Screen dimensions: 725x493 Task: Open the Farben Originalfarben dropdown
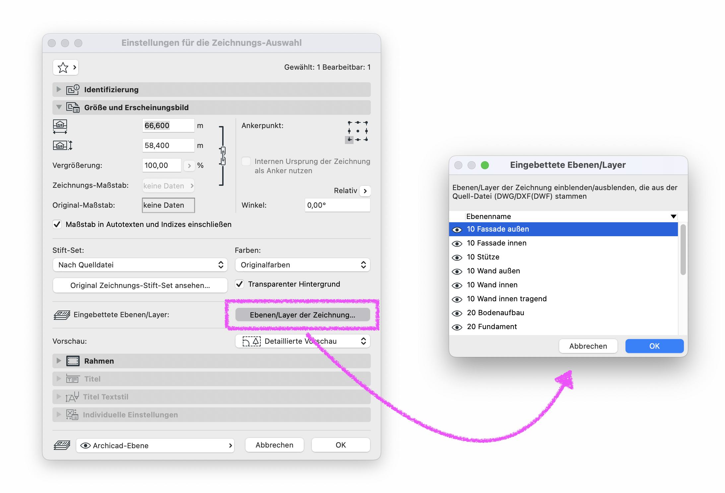coord(303,265)
